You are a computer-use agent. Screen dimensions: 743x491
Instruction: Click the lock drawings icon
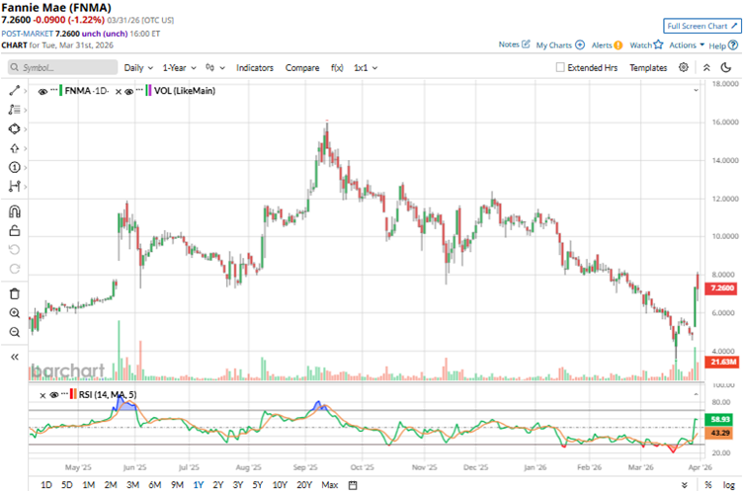coord(15,231)
